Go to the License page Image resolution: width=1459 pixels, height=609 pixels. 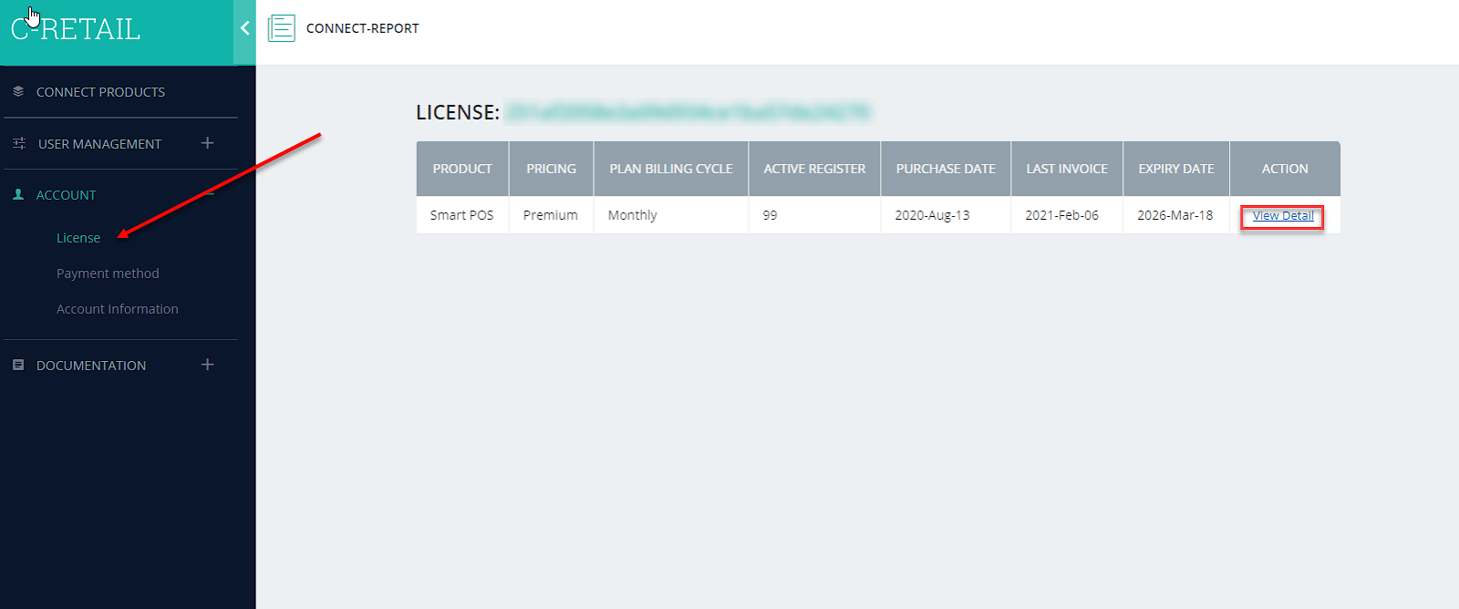coord(78,238)
